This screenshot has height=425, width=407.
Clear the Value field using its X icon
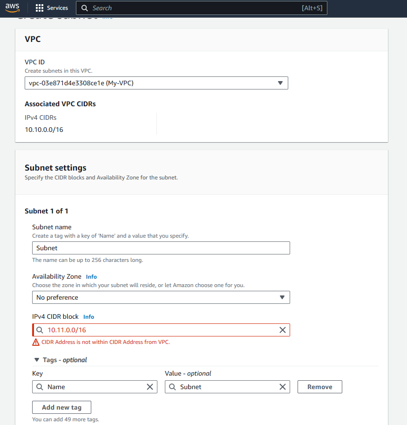click(x=282, y=387)
